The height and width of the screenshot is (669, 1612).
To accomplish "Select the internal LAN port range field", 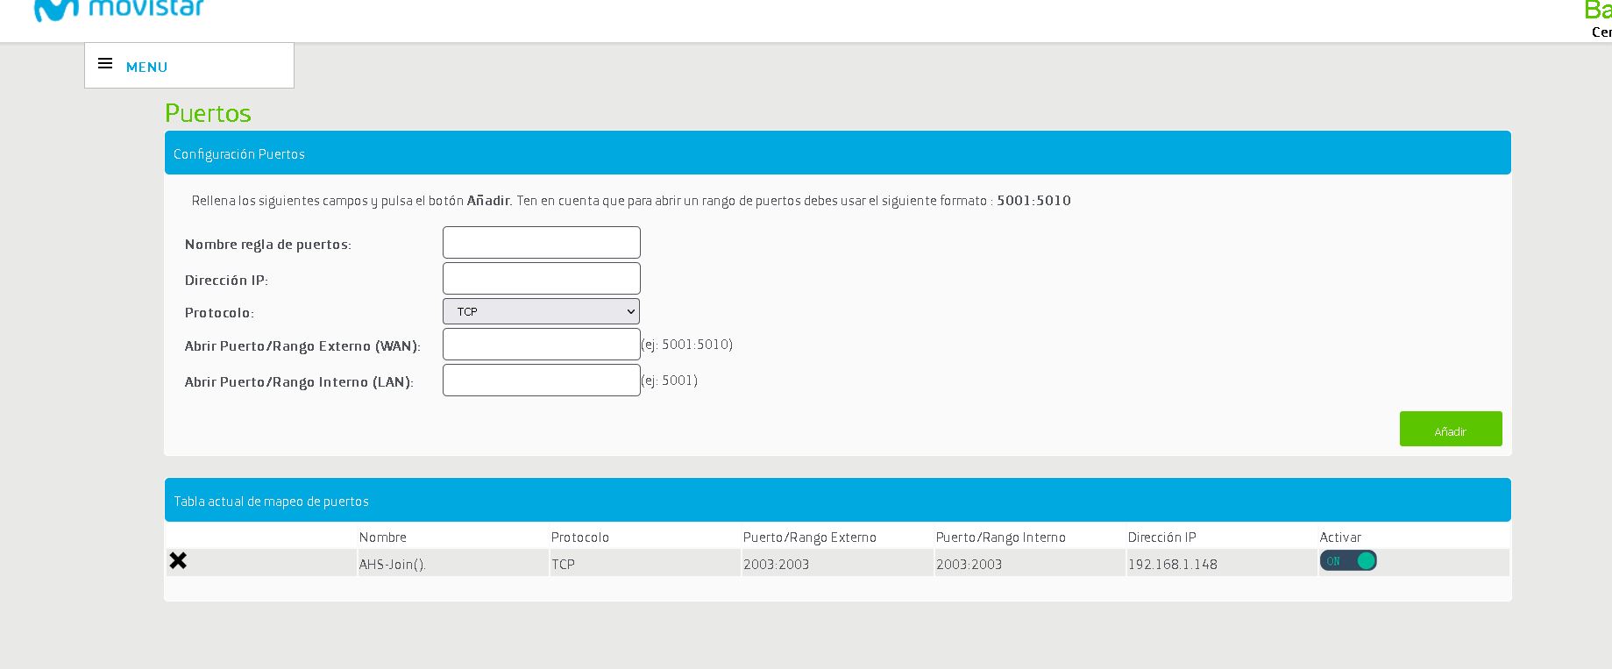I will [541, 381].
